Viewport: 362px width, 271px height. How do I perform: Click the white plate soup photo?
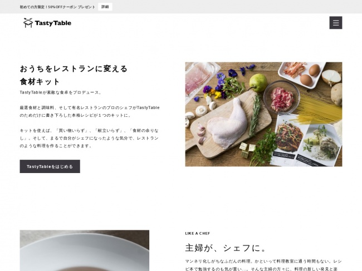click(x=85, y=250)
